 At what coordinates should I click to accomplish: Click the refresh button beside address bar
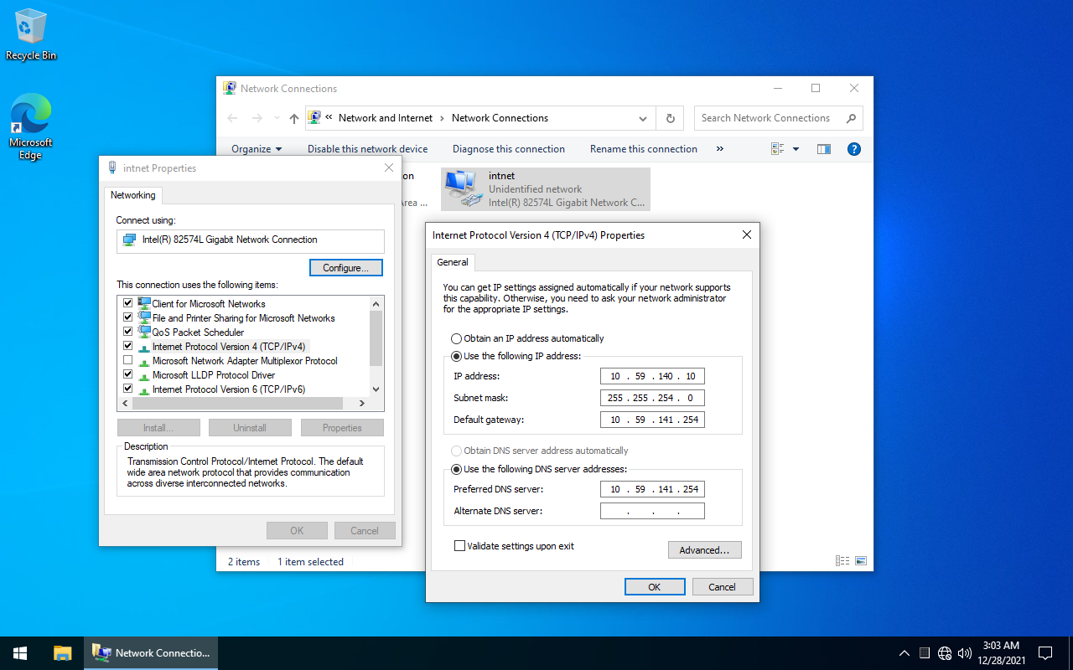coord(671,118)
